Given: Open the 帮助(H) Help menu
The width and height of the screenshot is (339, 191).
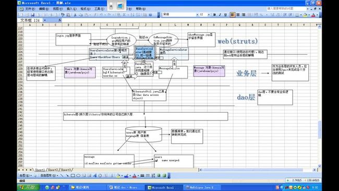Looking at the screenshot, I should (x=141, y=9).
